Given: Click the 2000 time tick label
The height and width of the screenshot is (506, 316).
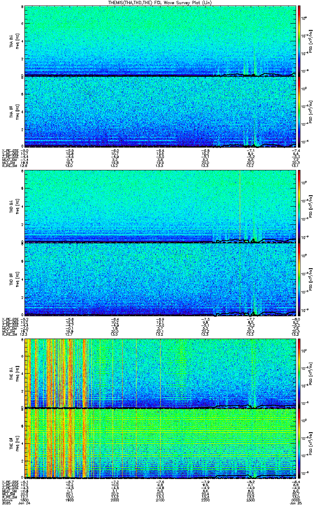Looking at the screenshot, I should [x=115, y=500].
